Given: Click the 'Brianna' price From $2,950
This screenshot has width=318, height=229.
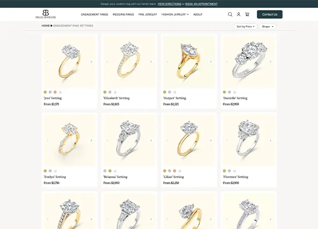Looking at the screenshot, I should (112, 183).
